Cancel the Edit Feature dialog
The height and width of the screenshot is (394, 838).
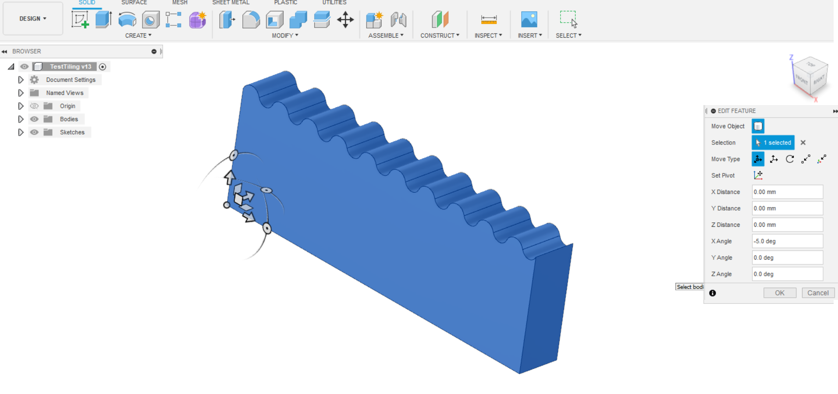(x=818, y=292)
